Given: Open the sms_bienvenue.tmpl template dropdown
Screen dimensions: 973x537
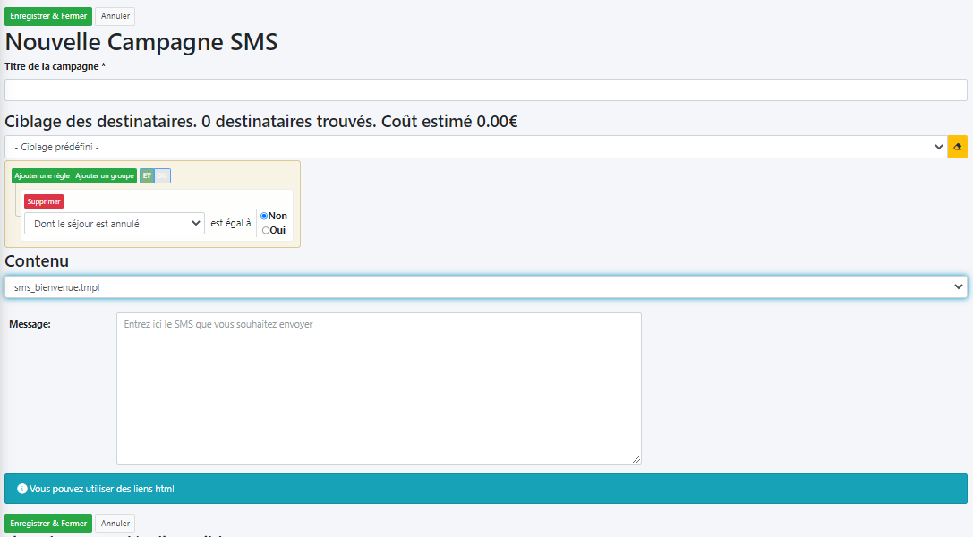Looking at the screenshot, I should coord(485,286).
